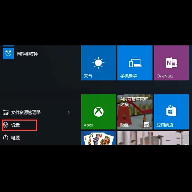Open the playing cards solitaire tile

[99, 138]
